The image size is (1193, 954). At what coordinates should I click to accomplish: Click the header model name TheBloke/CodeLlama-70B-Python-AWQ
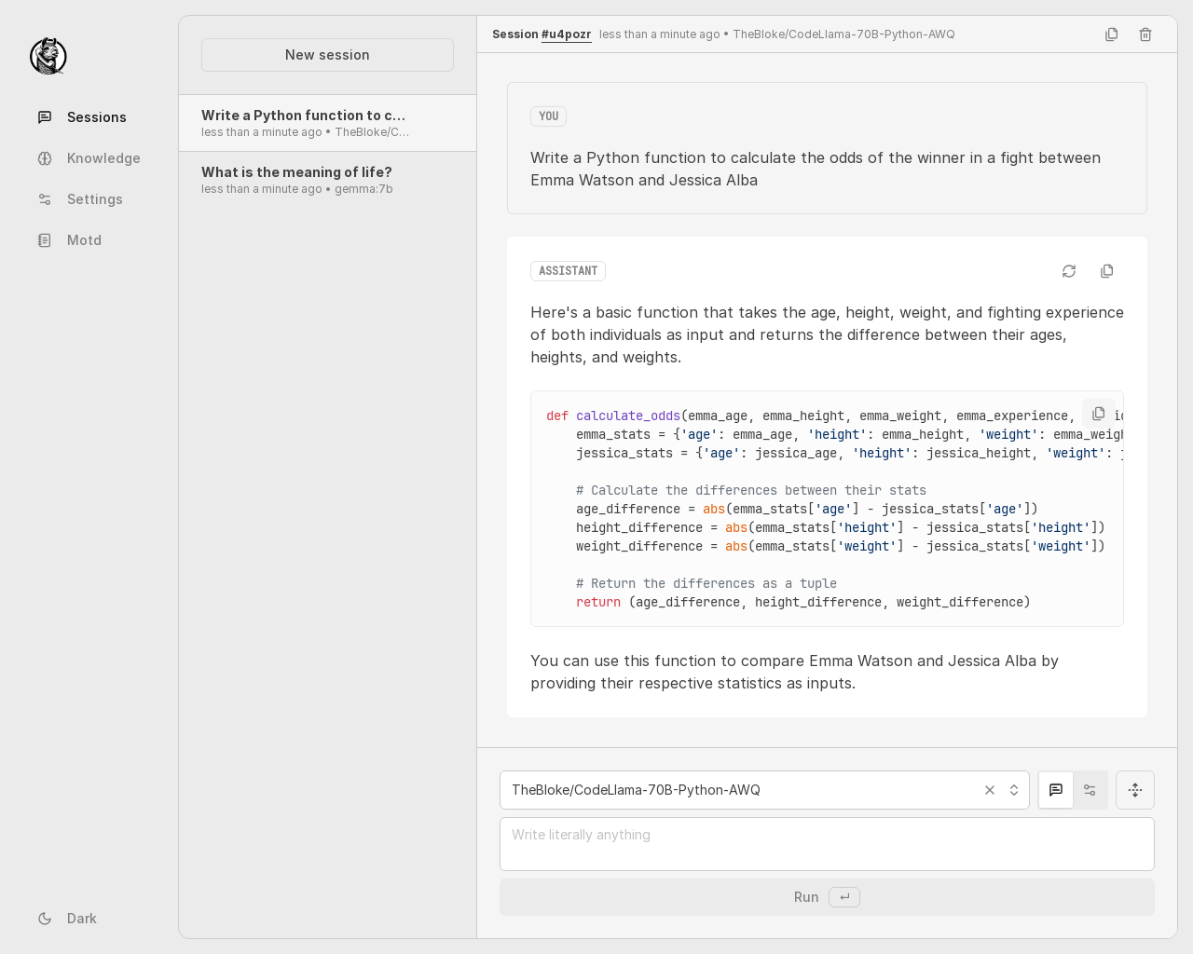[x=843, y=34]
